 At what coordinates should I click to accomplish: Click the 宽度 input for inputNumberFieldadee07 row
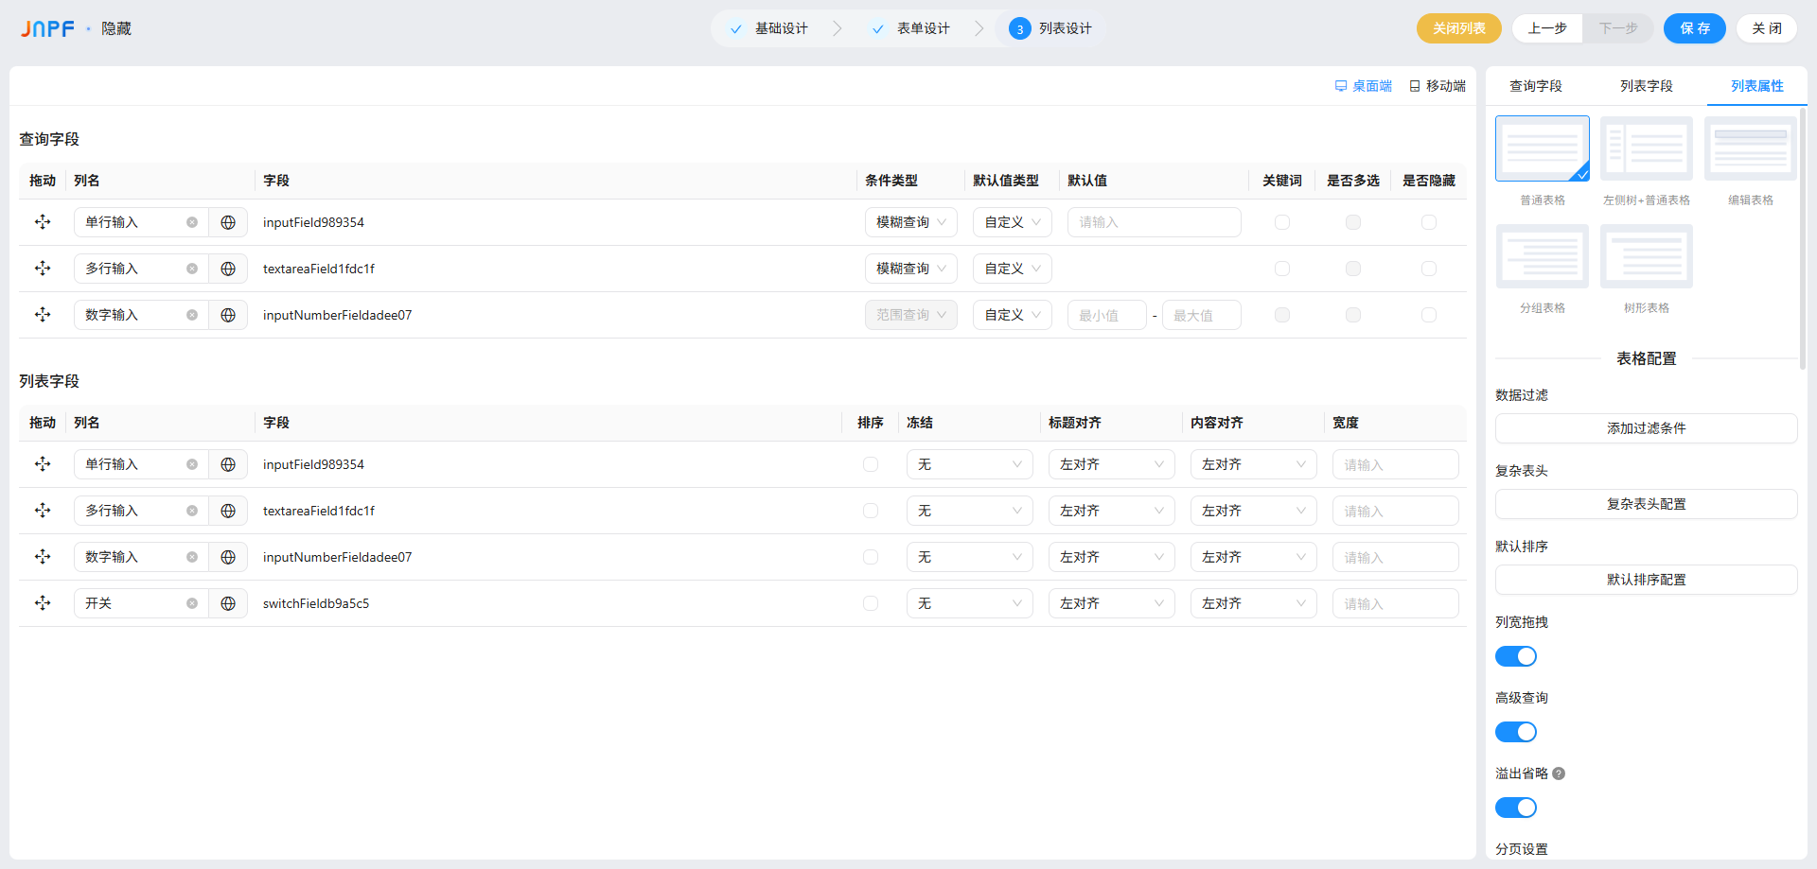pyautogui.click(x=1395, y=557)
